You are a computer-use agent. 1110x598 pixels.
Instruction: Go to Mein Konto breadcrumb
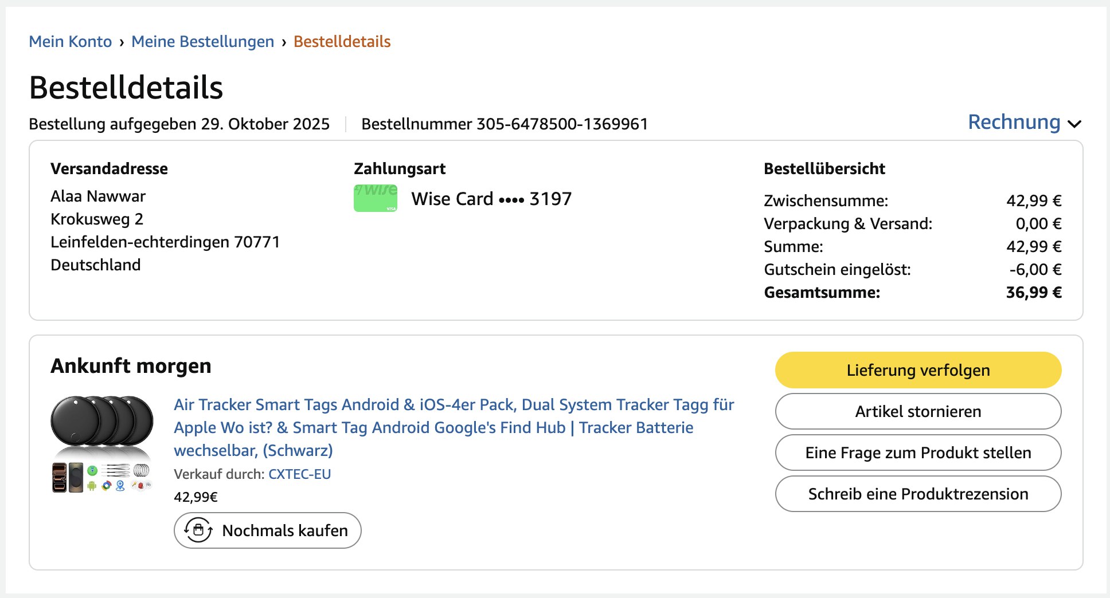pos(70,42)
